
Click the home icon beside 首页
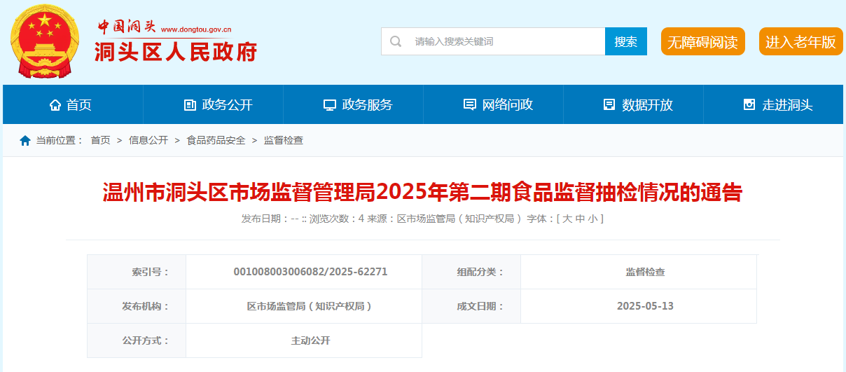click(x=55, y=105)
